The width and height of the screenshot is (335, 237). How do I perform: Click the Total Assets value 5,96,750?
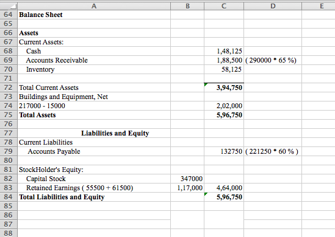pyautogui.click(x=224, y=115)
